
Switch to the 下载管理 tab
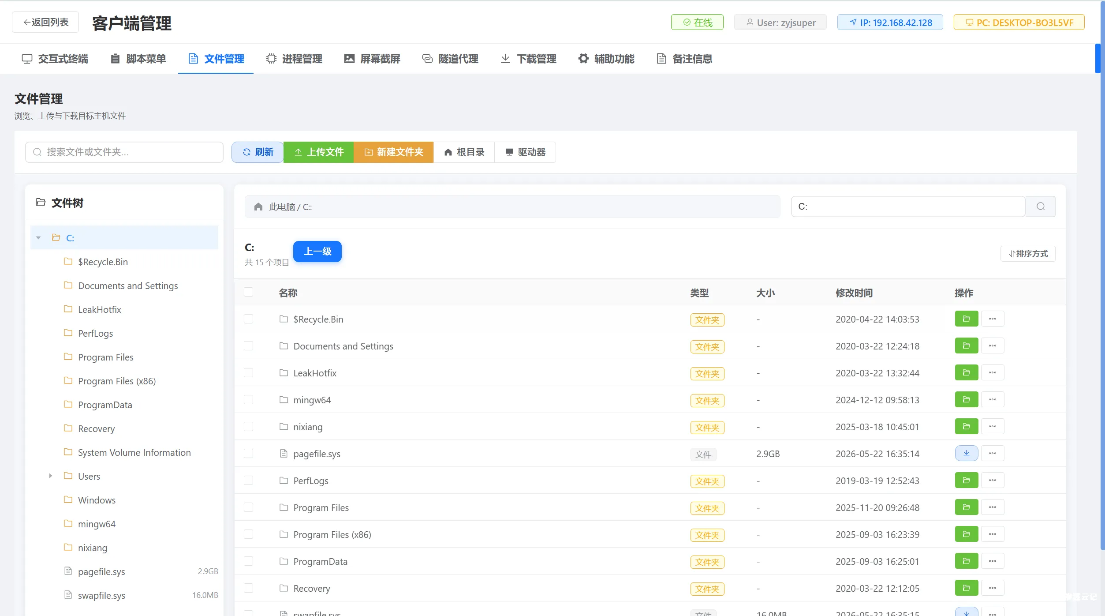click(x=528, y=59)
